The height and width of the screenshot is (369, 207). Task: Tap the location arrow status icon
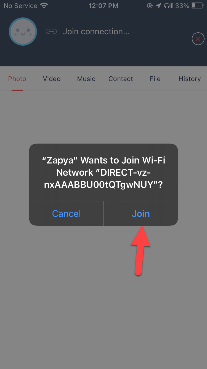(x=159, y=6)
